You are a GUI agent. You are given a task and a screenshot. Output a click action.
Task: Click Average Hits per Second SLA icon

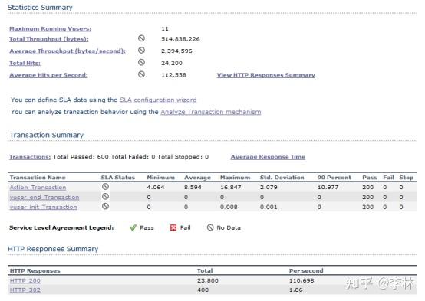coord(141,74)
